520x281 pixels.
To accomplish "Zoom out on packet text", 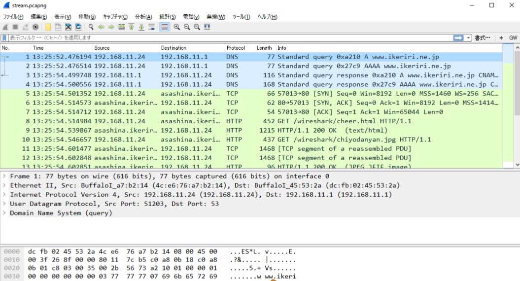I will click(x=187, y=27).
